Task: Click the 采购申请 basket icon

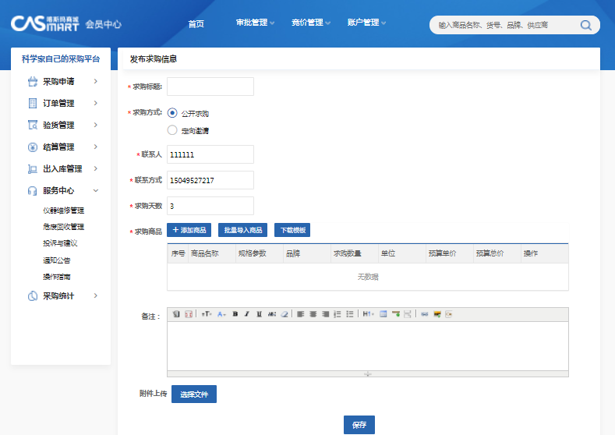Action: (x=33, y=81)
